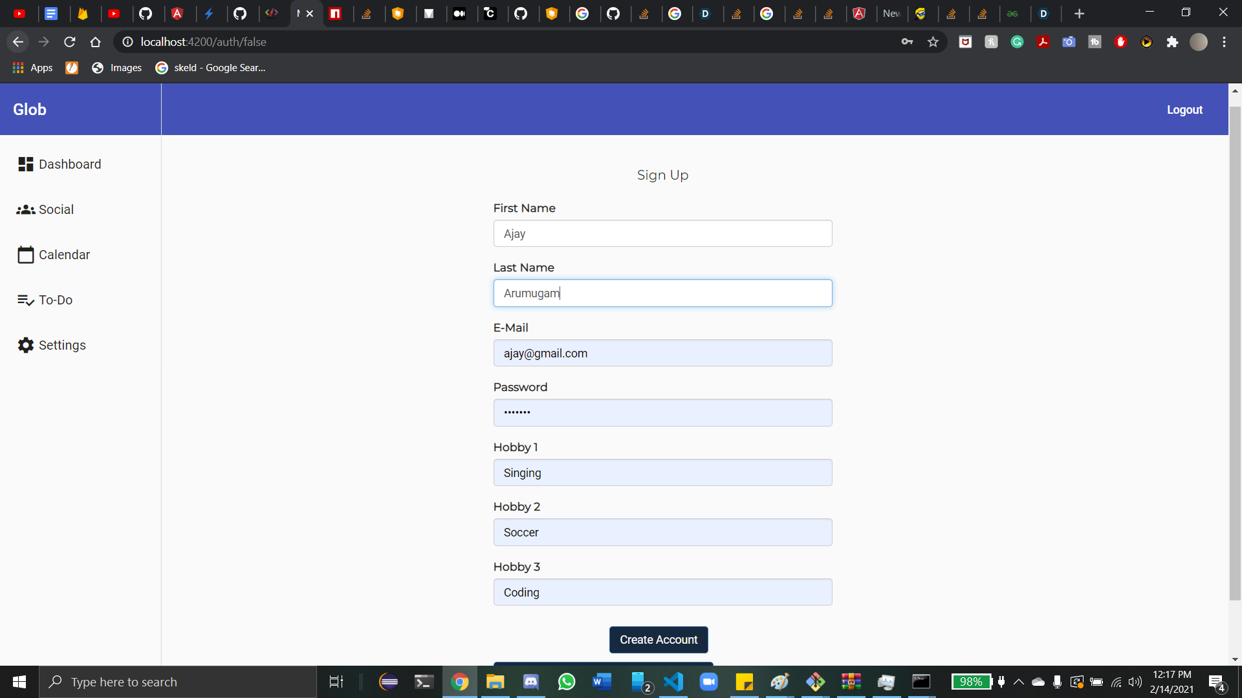1242x698 pixels.
Task: Open Visual Studio Code from taskbar
Action: coord(673,682)
